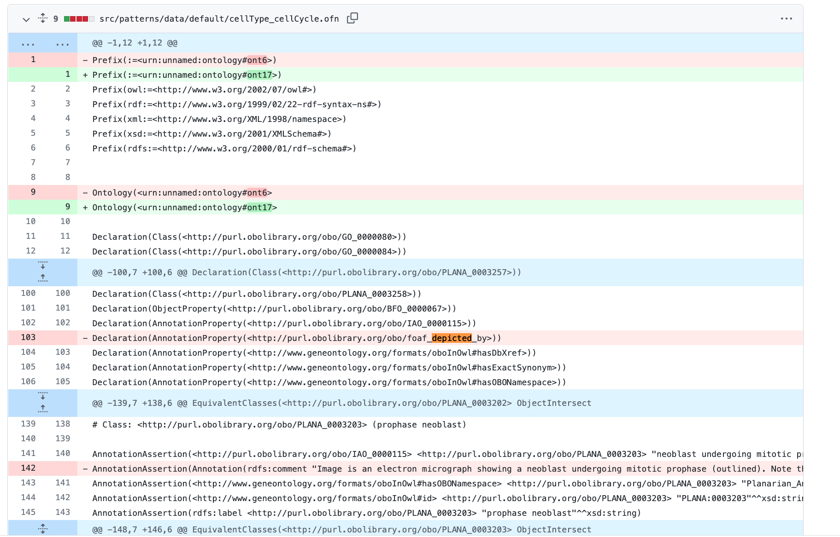Expand up arrow at hunk -139,7 +138,6
The width and height of the screenshot is (840, 537).
43,409
